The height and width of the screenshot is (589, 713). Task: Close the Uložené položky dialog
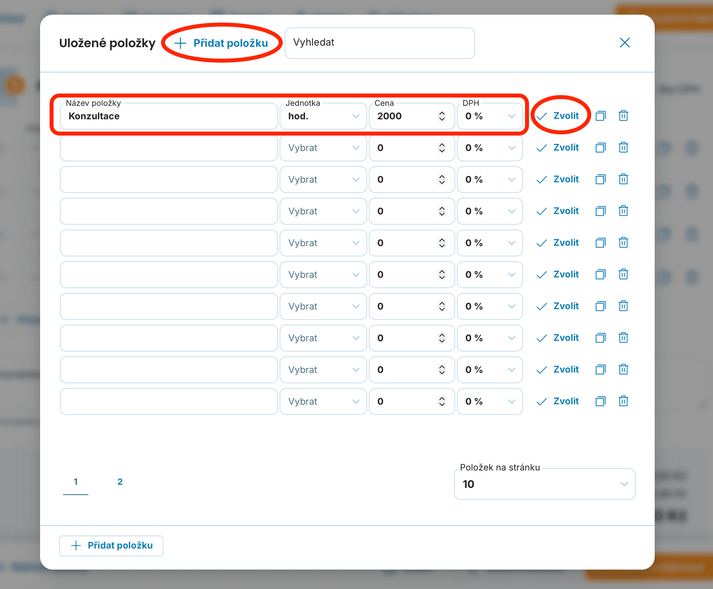(625, 42)
